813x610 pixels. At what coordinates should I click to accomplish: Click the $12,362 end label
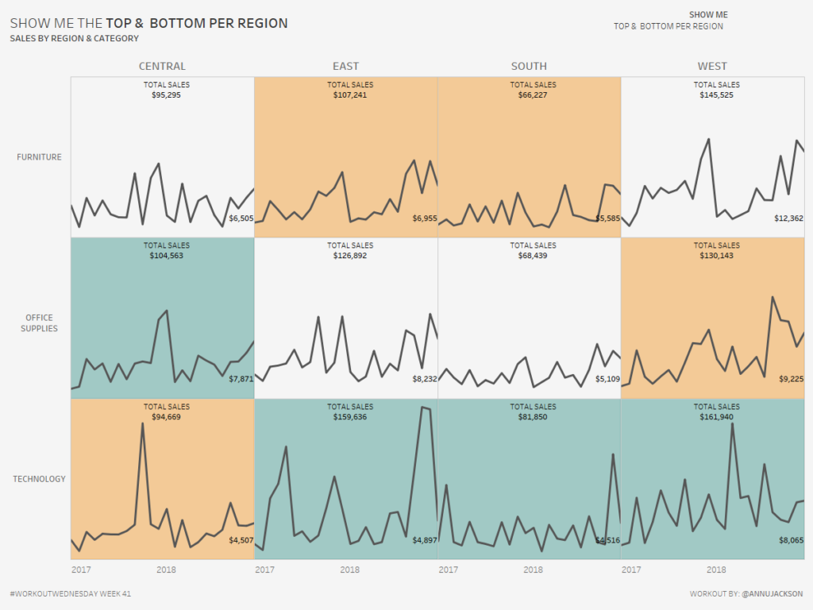(x=788, y=218)
